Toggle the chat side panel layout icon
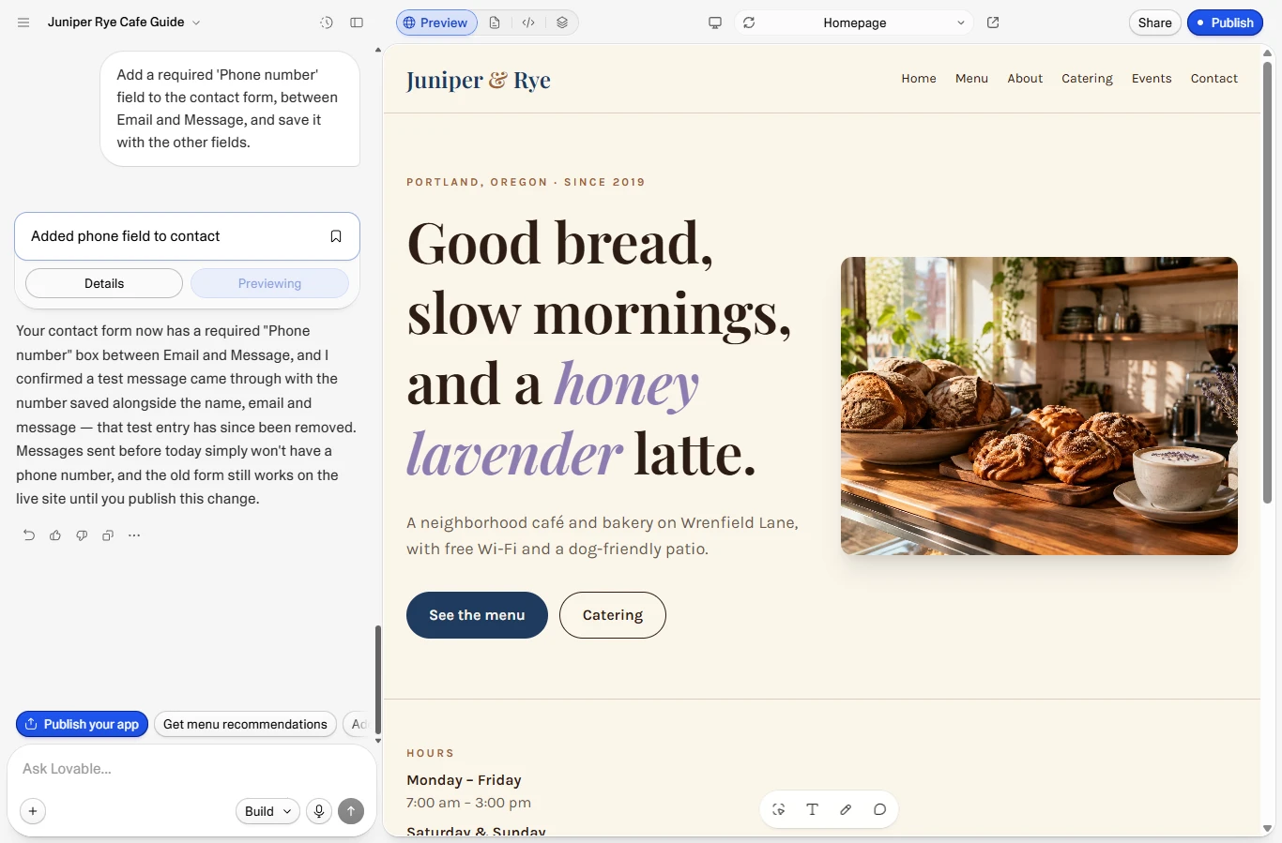The height and width of the screenshot is (843, 1282). click(x=357, y=23)
